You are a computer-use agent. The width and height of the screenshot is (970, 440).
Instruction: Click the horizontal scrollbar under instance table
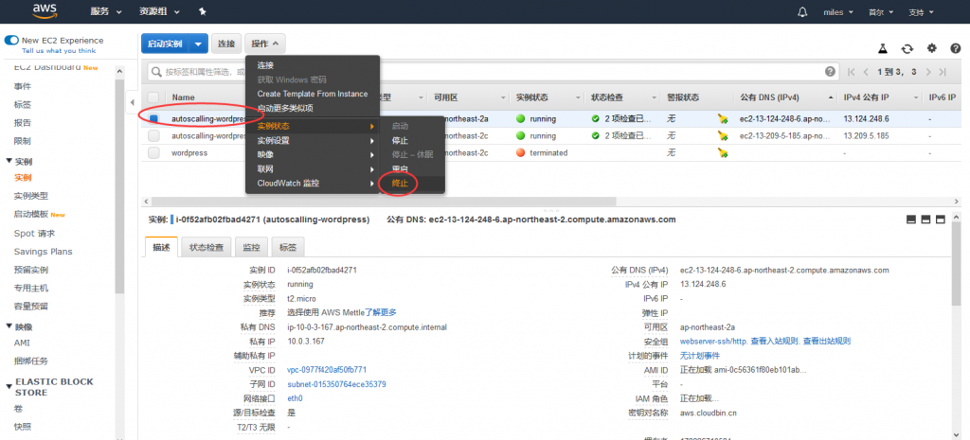click(x=384, y=202)
